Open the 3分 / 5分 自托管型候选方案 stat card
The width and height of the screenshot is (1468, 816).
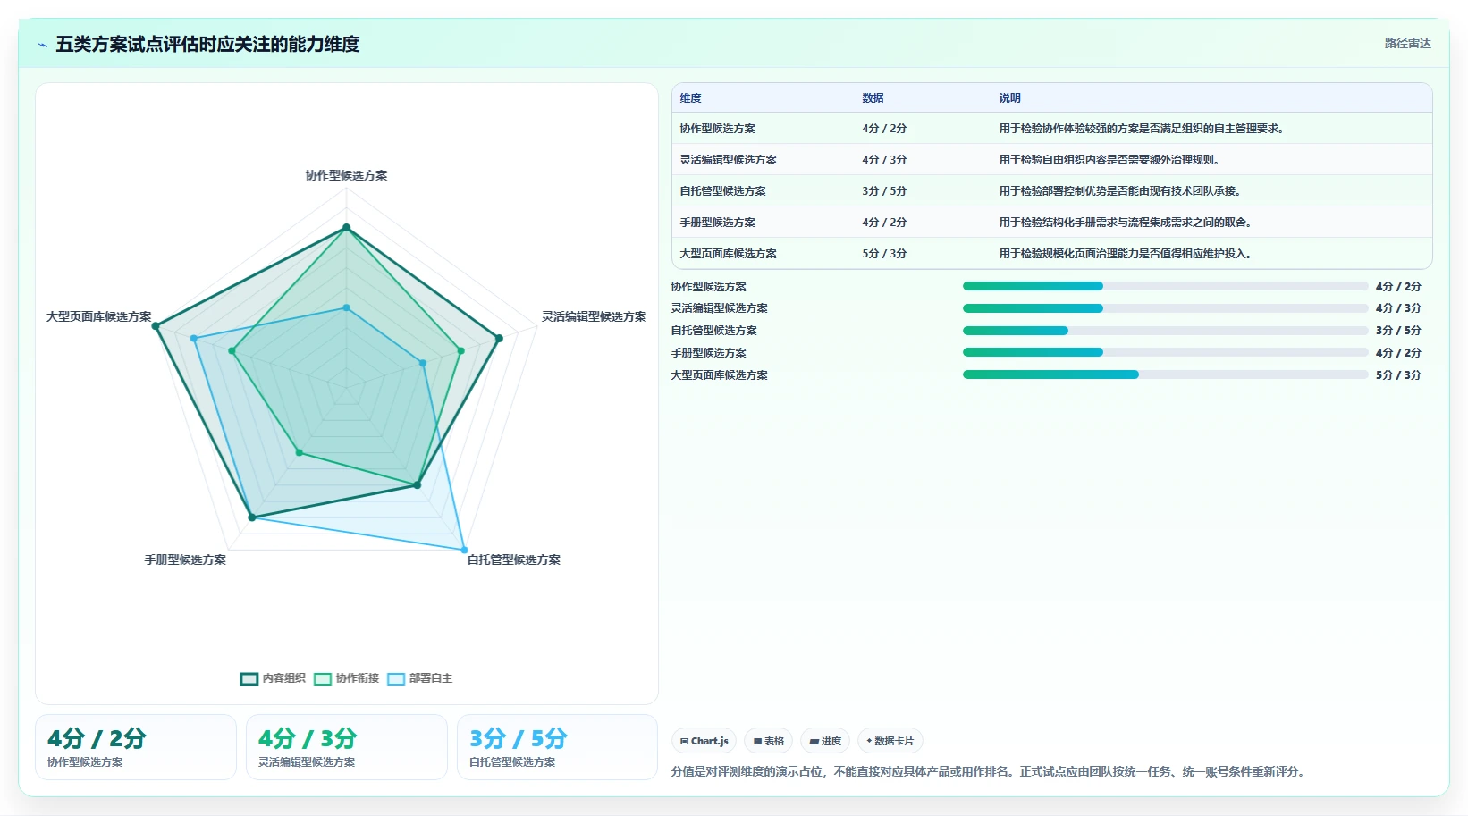pos(558,747)
